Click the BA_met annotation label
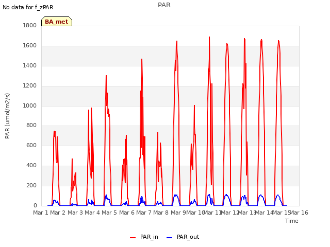Image resolution: width=330 pixels, height=247 pixels. [57, 22]
